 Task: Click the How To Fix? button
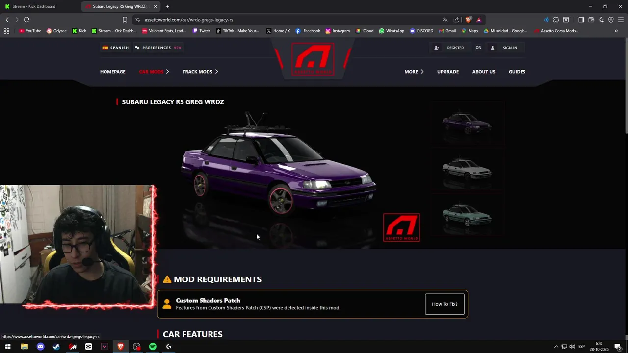pos(445,304)
